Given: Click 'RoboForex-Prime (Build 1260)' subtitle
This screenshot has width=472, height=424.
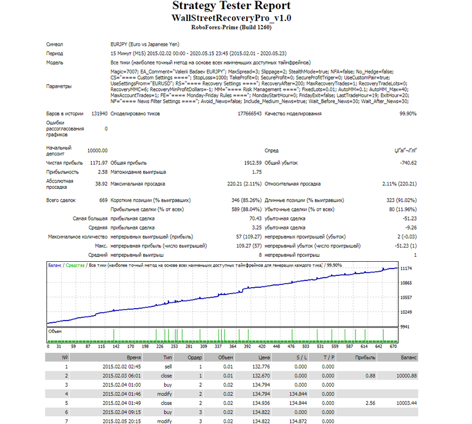Looking at the screenshot, I should pyautogui.click(x=231, y=27).
